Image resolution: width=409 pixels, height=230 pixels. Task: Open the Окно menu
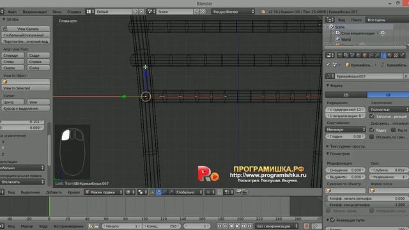pyautogui.click(x=57, y=11)
